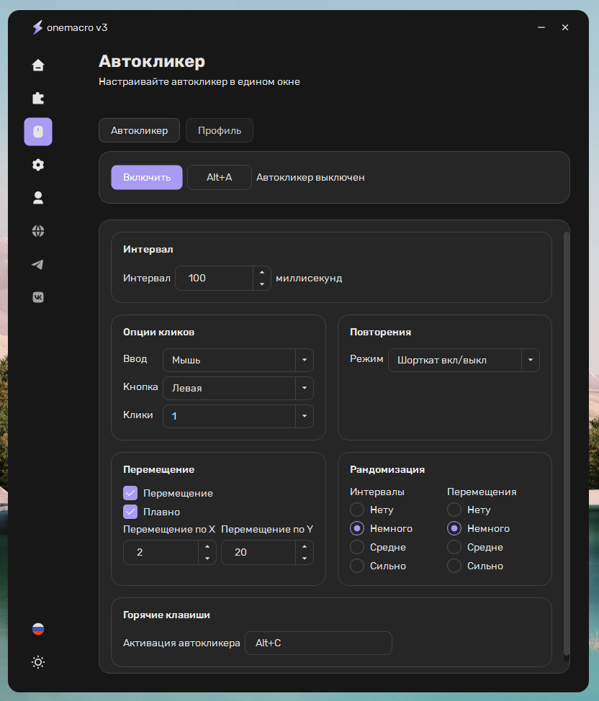
Task: Open the puzzle-piece plugins section
Action: click(38, 99)
